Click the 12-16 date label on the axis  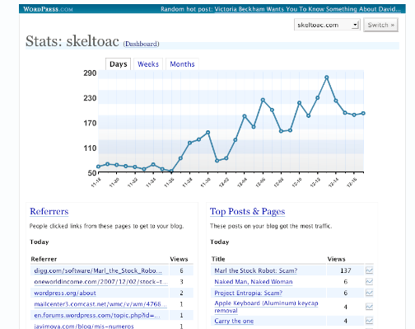tap(352, 182)
